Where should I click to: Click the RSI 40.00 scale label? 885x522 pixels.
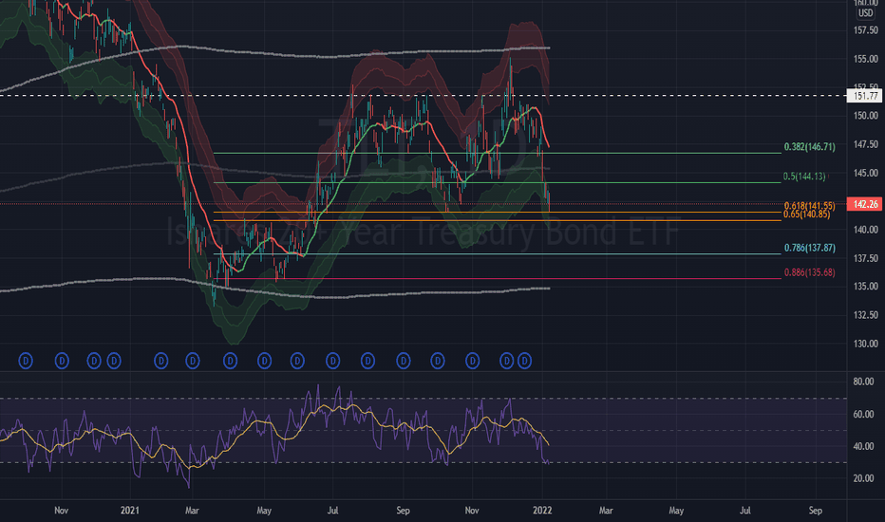point(863,446)
